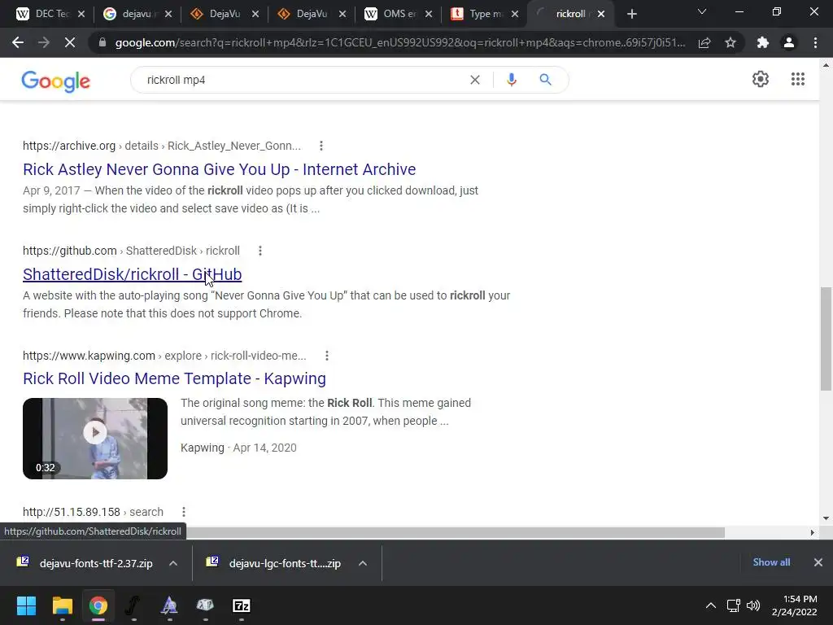
Task: Open more options for archive.org result
Action: (x=321, y=146)
